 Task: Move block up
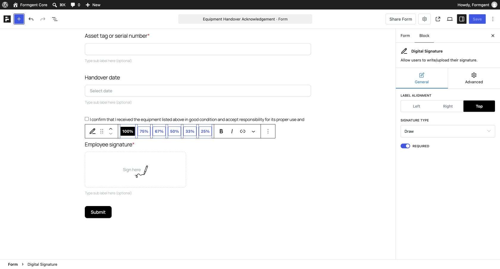pyautogui.click(x=111, y=129)
